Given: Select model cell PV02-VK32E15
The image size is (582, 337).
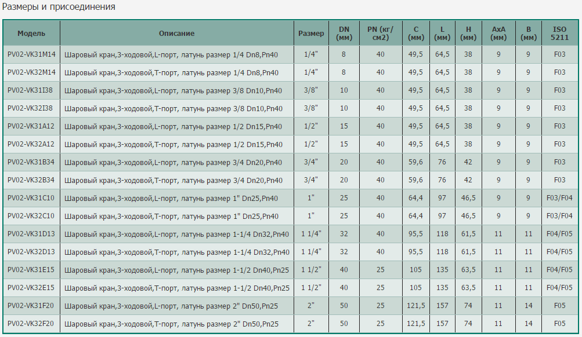Looking at the screenshot, I should tap(31, 288).
